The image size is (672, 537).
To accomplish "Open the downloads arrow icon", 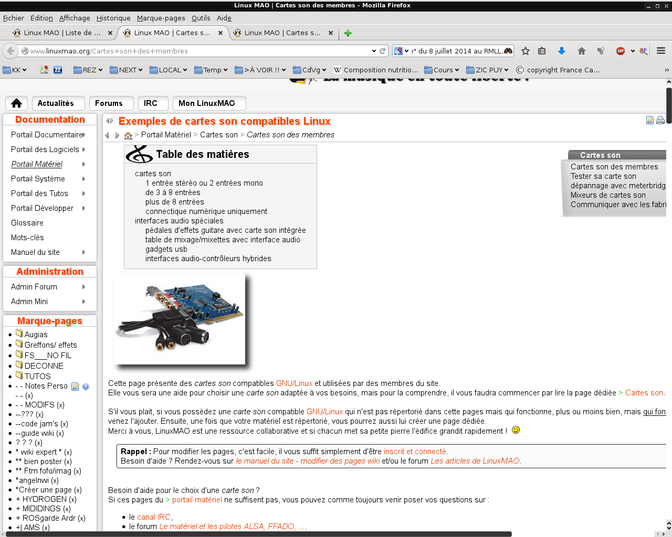I will 562,51.
